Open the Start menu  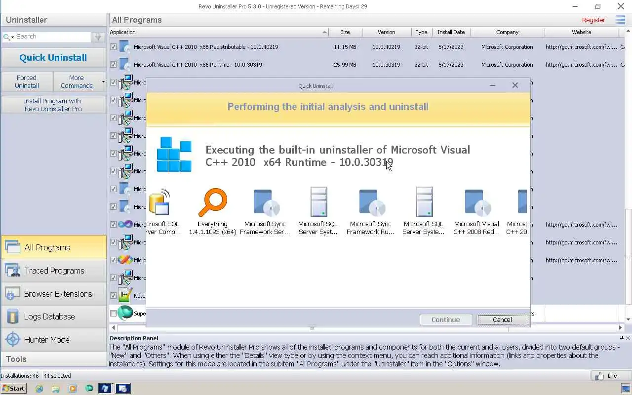[x=13, y=389]
